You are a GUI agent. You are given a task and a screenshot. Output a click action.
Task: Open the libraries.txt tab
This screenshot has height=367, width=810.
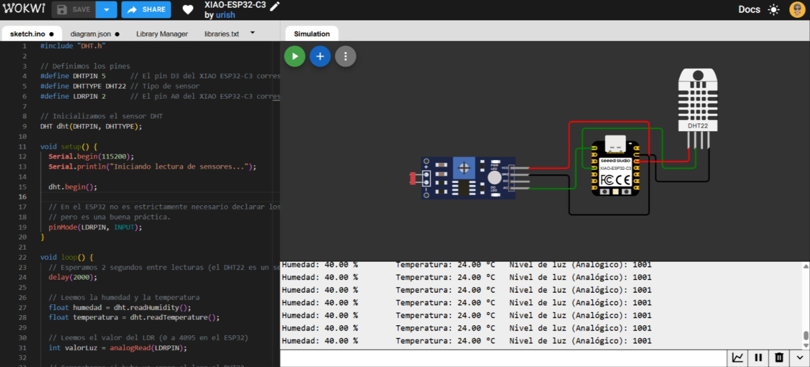221,34
